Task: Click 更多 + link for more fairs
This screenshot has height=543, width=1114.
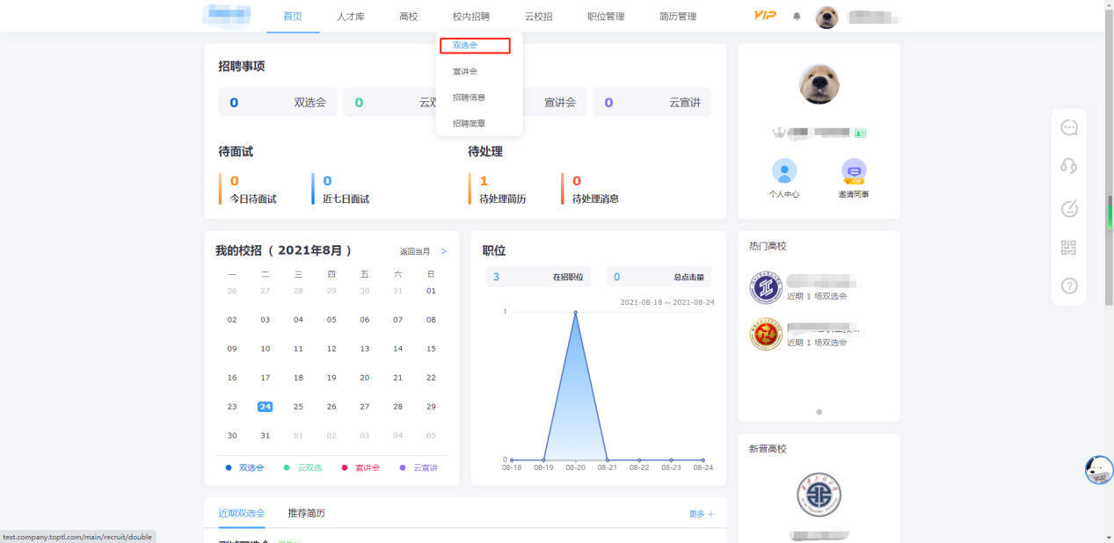Action: click(701, 514)
